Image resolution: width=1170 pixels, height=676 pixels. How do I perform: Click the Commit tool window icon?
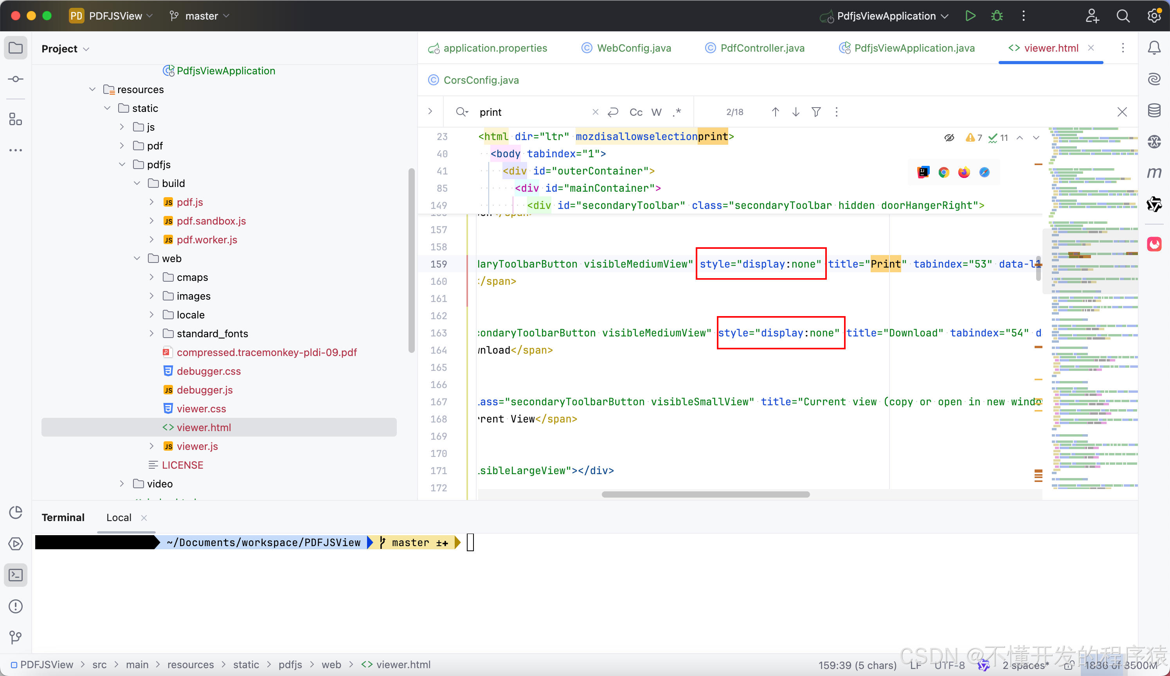(16, 79)
